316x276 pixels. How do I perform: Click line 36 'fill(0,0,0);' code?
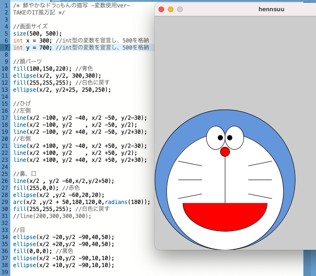click(x=32, y=251)
